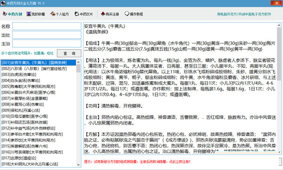Select [004]白头翁汤 entry
The height and width of the screenshot is (170, 283).
coord(38,80)
